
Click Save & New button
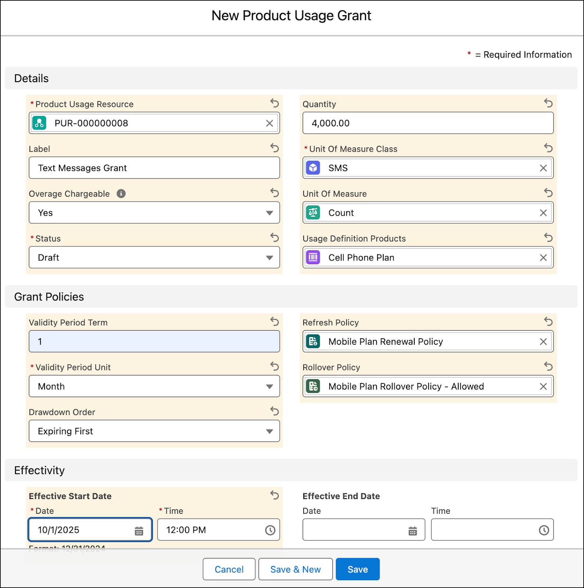(x=295, y=569)
